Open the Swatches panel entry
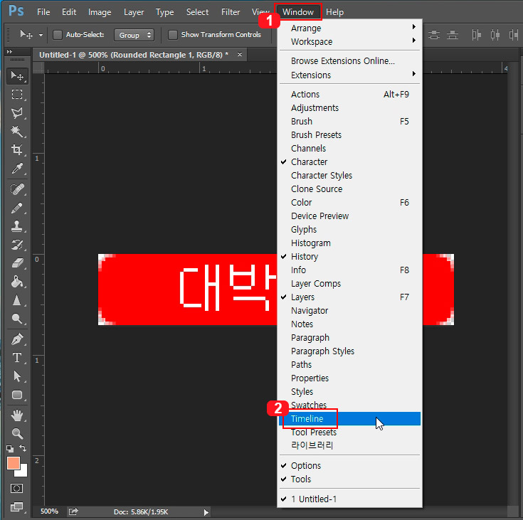 click(x=349, y=405)
